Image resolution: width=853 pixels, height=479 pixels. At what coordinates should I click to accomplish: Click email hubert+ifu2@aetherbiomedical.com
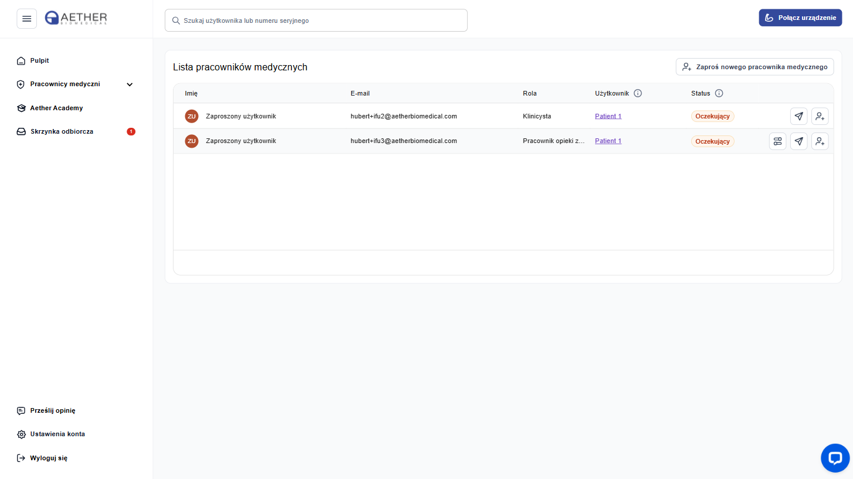[403, 116]
